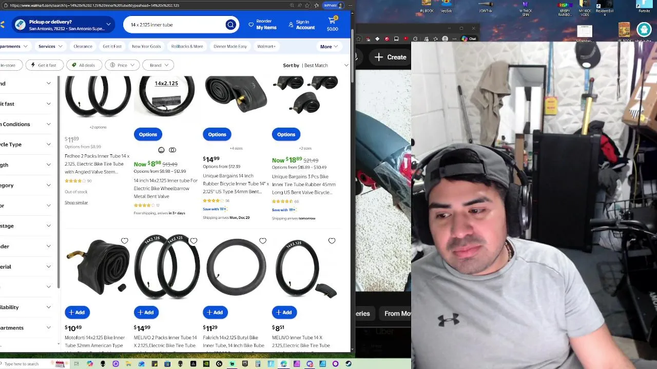
Task: Select second swatch under the $8.98 inner tube
Action: tap(172, 150)
